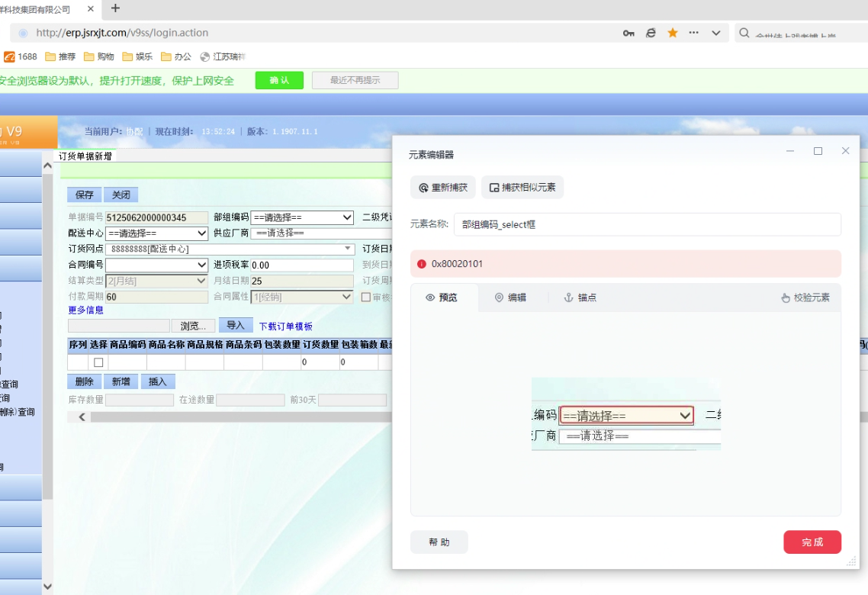Switch to the 锚点 tab

tap(580, 297)
